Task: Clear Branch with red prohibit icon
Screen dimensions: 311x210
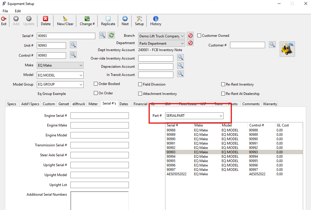Action: click(190, 35)
